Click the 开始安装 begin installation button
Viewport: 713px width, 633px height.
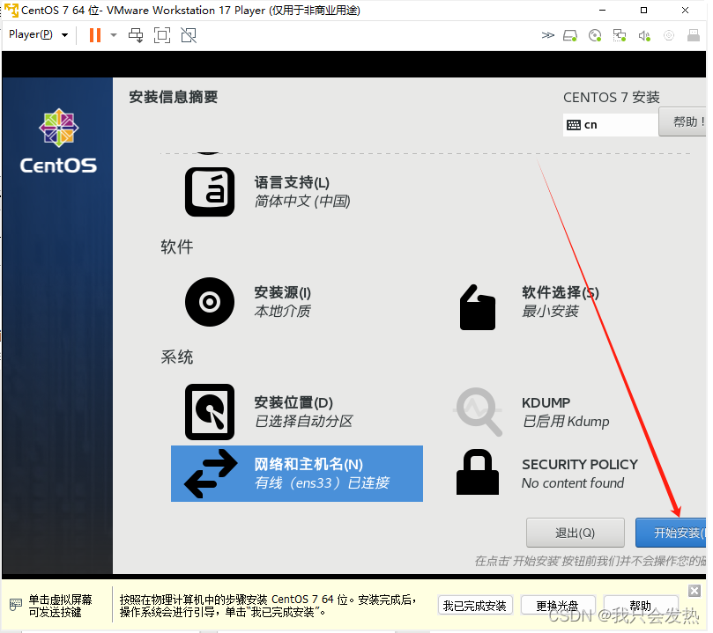click(x=672, y=533)
